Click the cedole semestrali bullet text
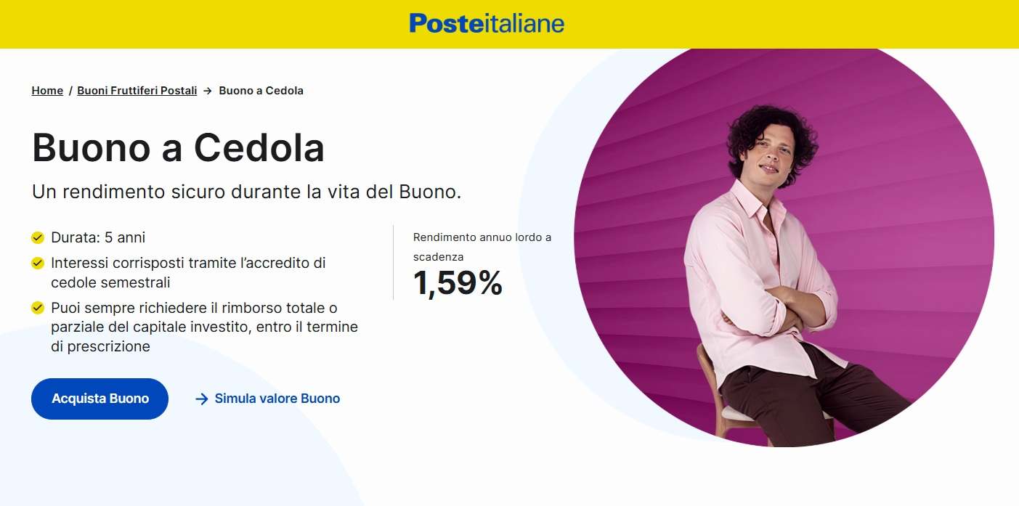Image resolution: width=1019 pixels, height=506 pixels. [x=188, y=272]
